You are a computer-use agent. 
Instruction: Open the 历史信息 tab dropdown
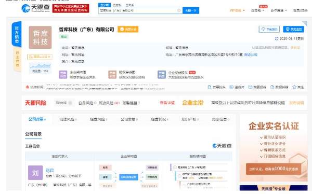click(220, 119)
